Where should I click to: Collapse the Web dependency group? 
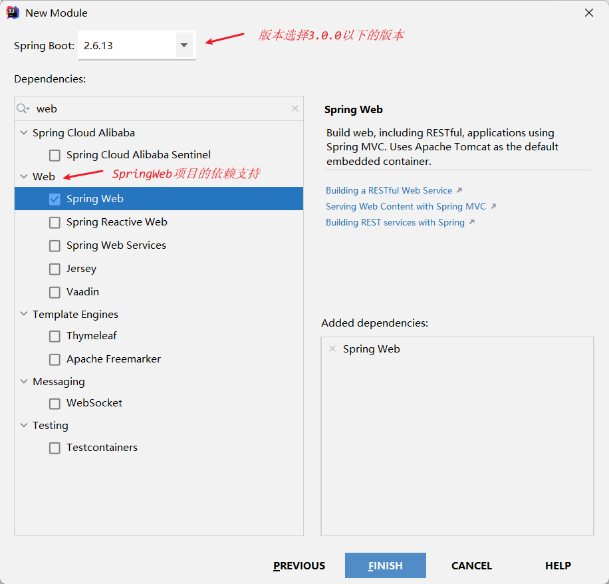click(x=25, y=177)
